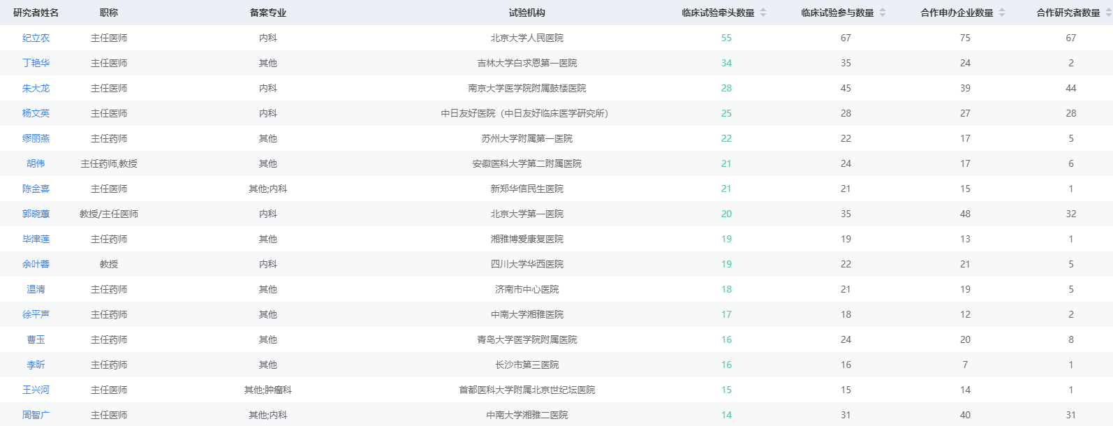
Task: Open researcher 周智广's profile link
Action: (36, 415)
